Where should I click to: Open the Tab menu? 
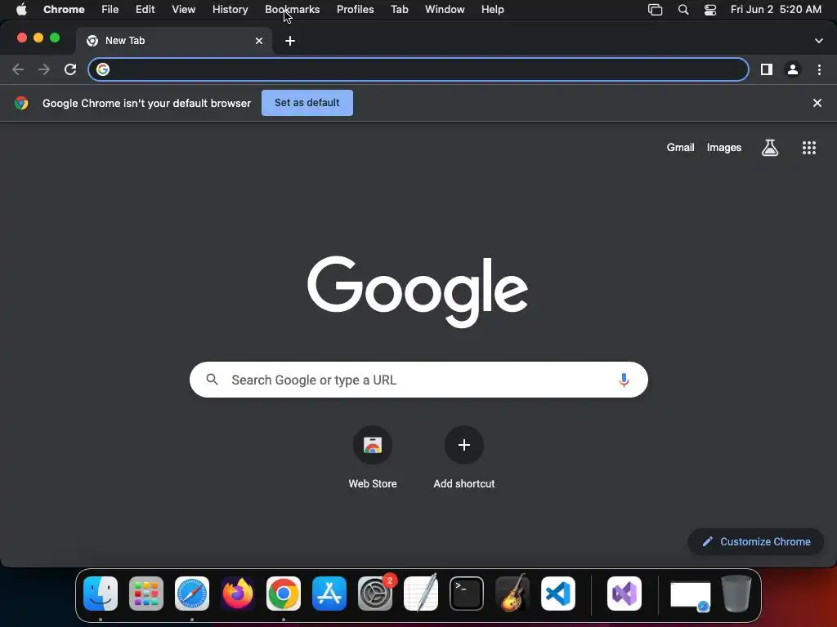click(x=399, y=10)
